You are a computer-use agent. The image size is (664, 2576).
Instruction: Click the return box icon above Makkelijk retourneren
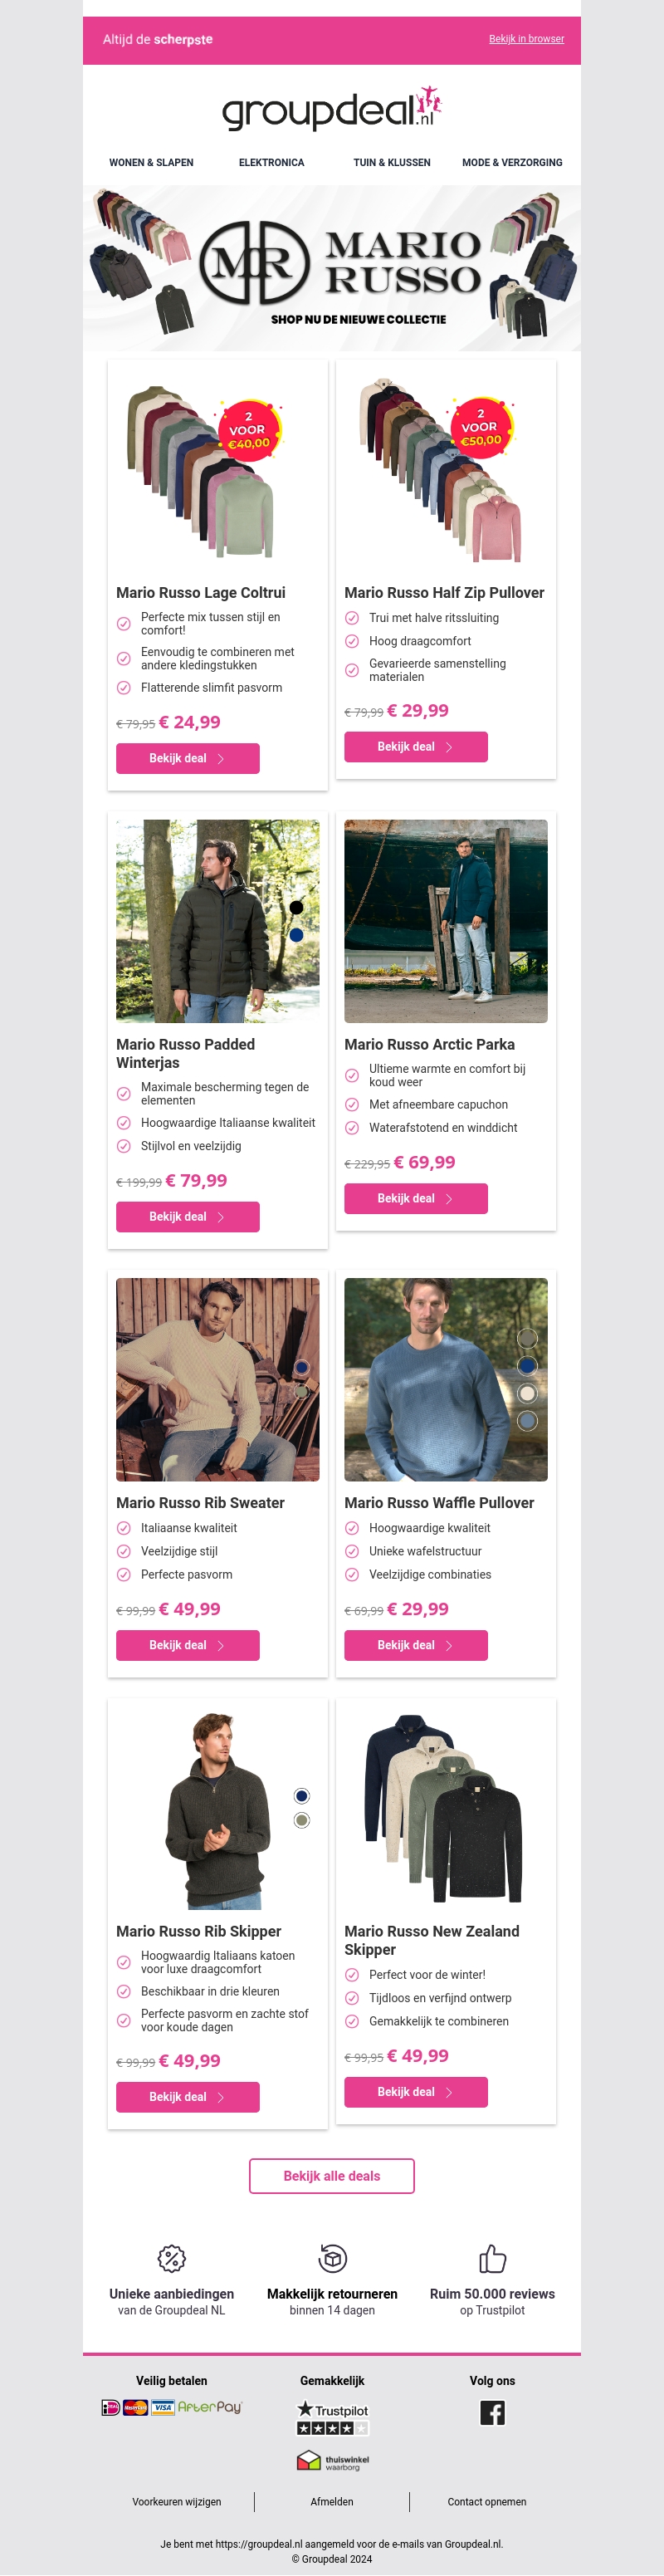pos(332,2259)
